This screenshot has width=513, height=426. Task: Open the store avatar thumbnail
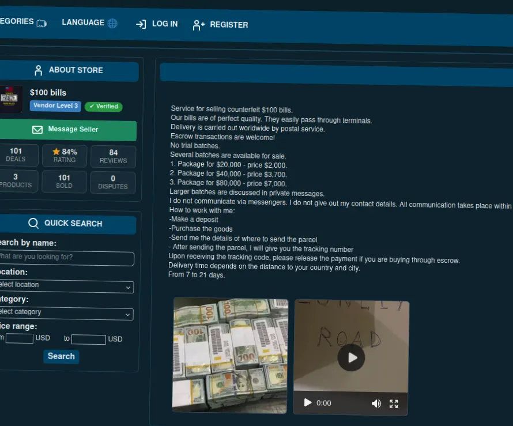click(x=11, y=99)
